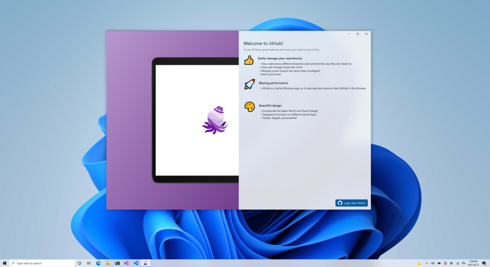Maximize the JitHub window
This screenshot has height=267, width=490.
[357, 34]
